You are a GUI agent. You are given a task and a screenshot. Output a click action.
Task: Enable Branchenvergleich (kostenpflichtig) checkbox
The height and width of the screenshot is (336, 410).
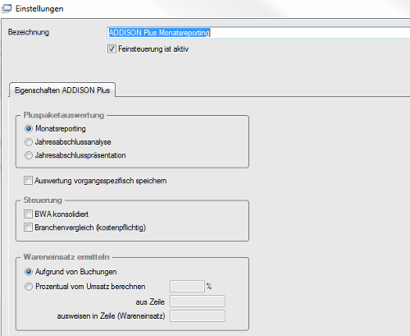tap(28, 228)
